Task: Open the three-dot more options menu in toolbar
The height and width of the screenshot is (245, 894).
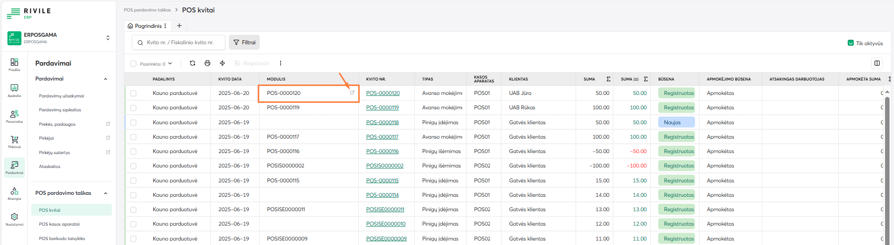Action: pyautogui.click(x=281, y=63)
